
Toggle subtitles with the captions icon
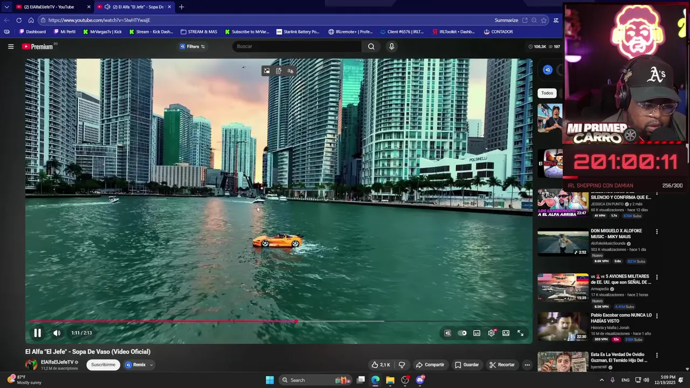pyautogui.click(x=477, y=333)
